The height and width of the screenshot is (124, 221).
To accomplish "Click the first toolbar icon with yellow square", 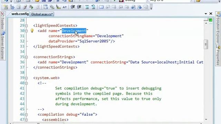I will pyautogui.click(x=6, y=7).
